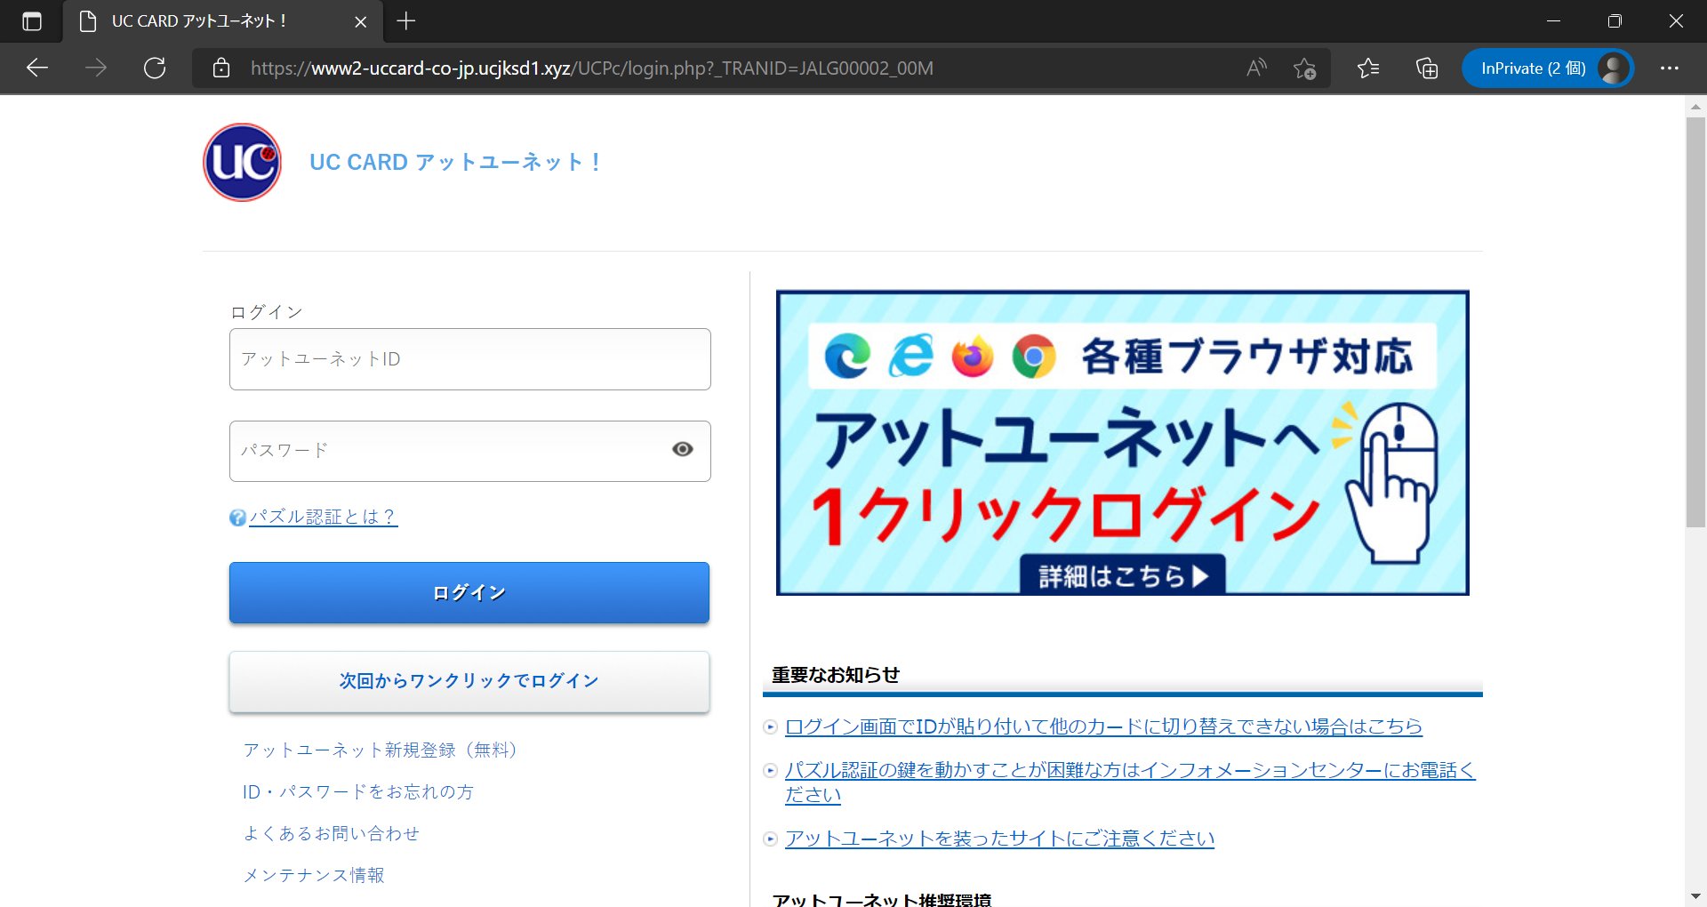The height and width of the screenshot is (907, 1707).
Task: Click 次回からワンクリックでログイン button
Action: 469,681
